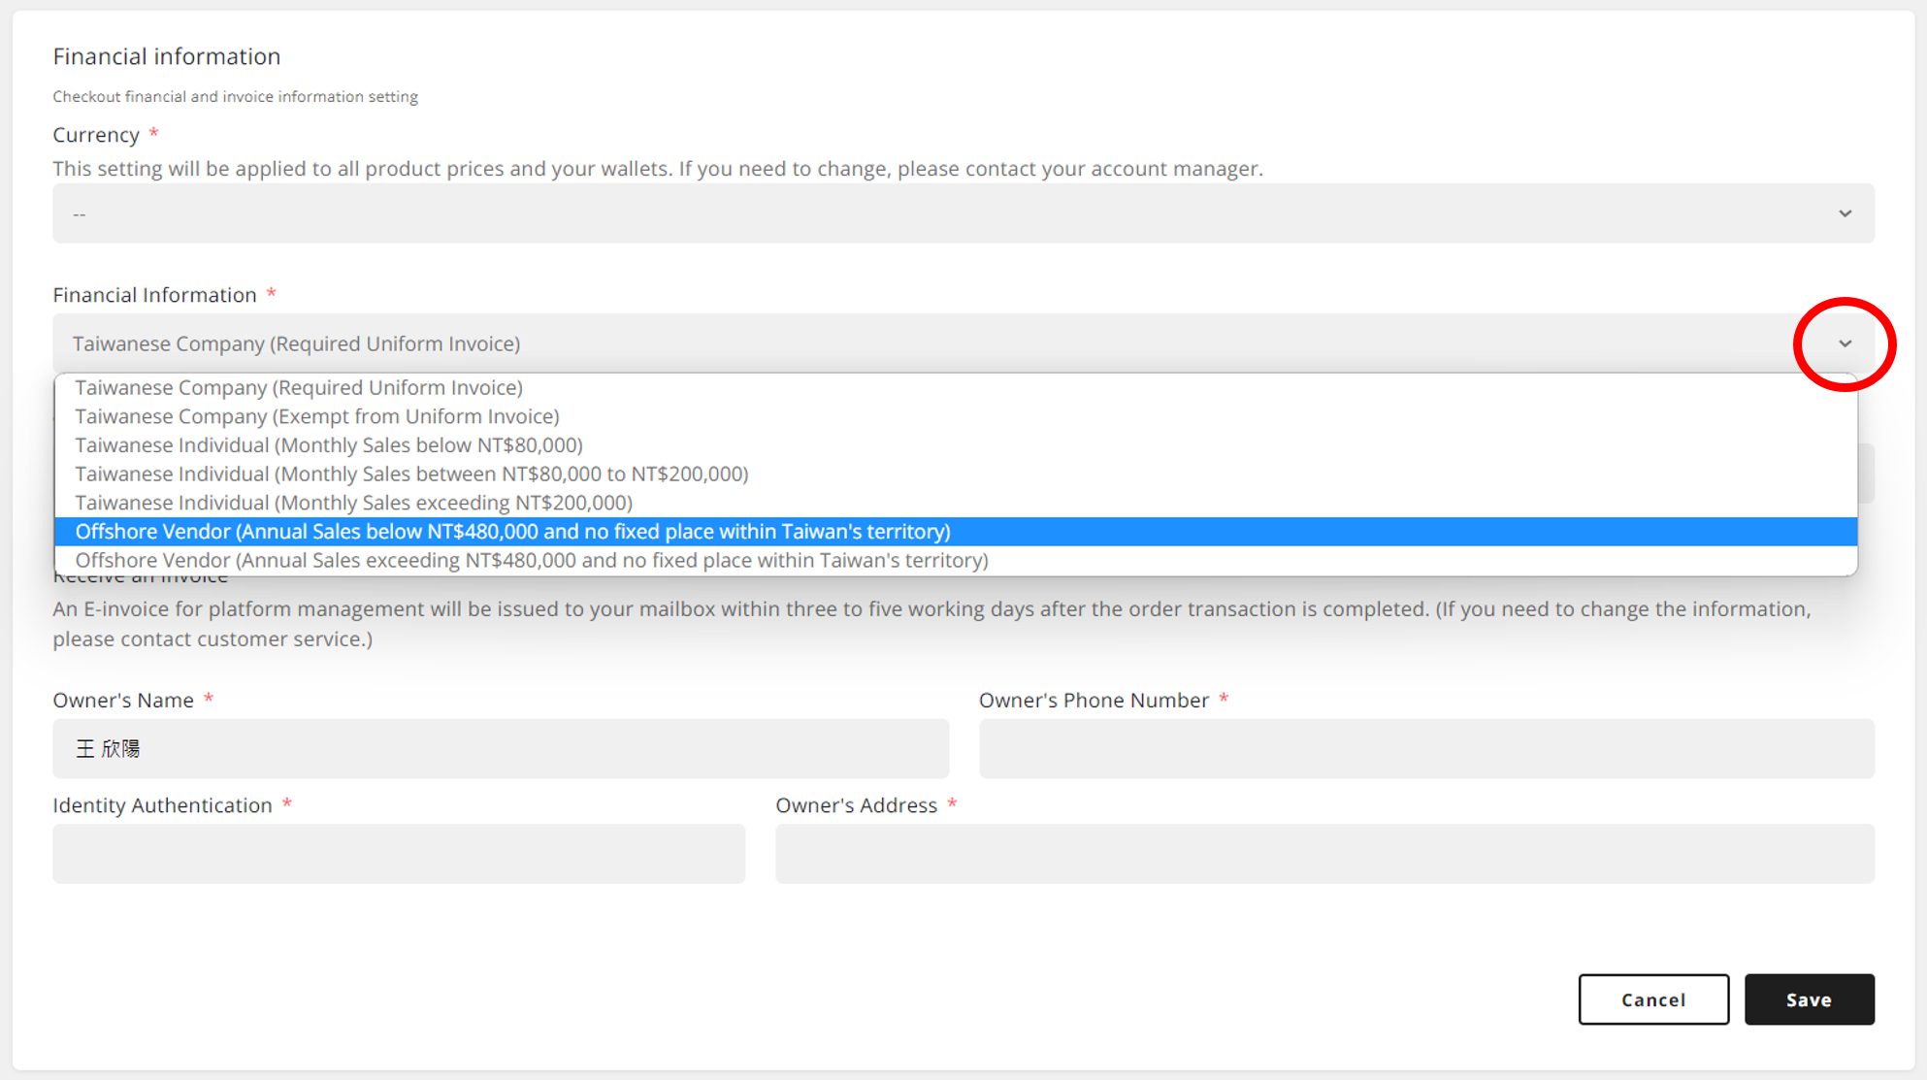1927x1080 pixels.
Task: Select Taiwanese Company (Exempt from Uniform Invoice)
Action: point(317,416)
